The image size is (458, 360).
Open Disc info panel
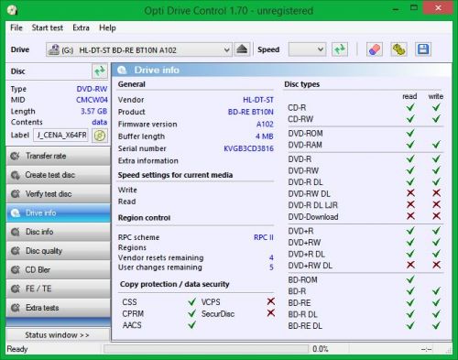point(58,232)
